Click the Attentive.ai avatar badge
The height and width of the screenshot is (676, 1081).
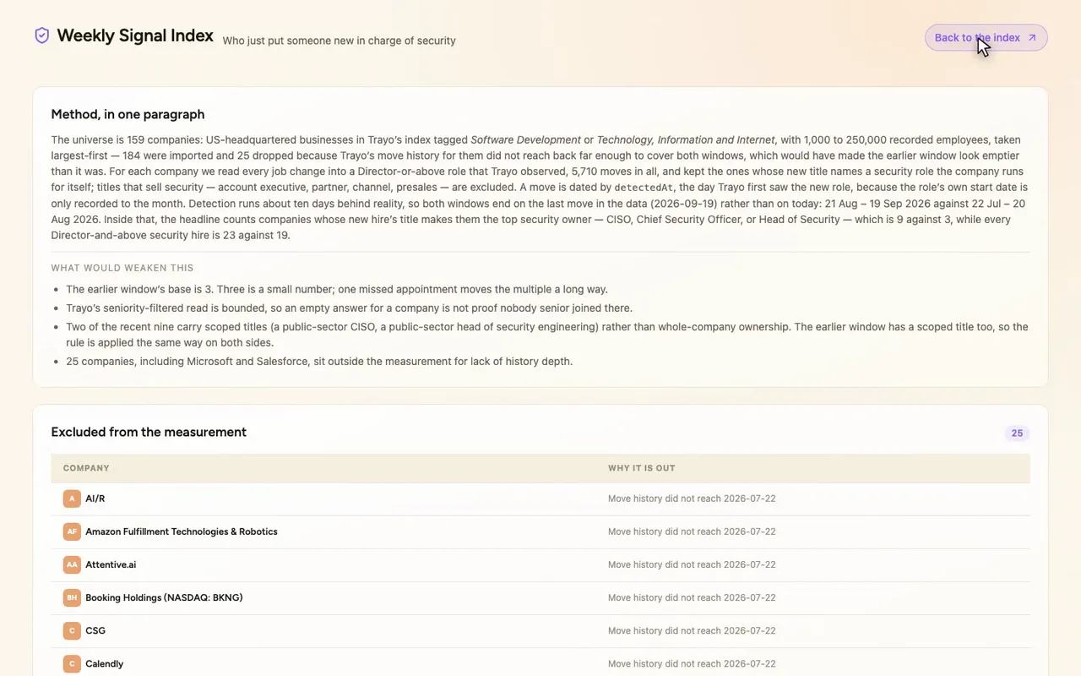pos(72,564)
